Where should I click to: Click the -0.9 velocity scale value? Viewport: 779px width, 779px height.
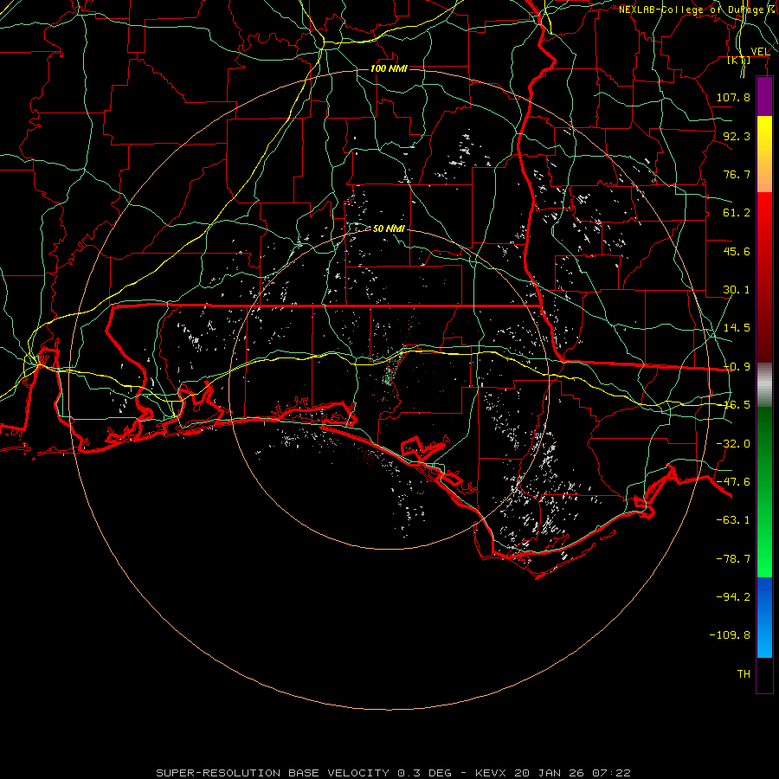click(737, 367)
